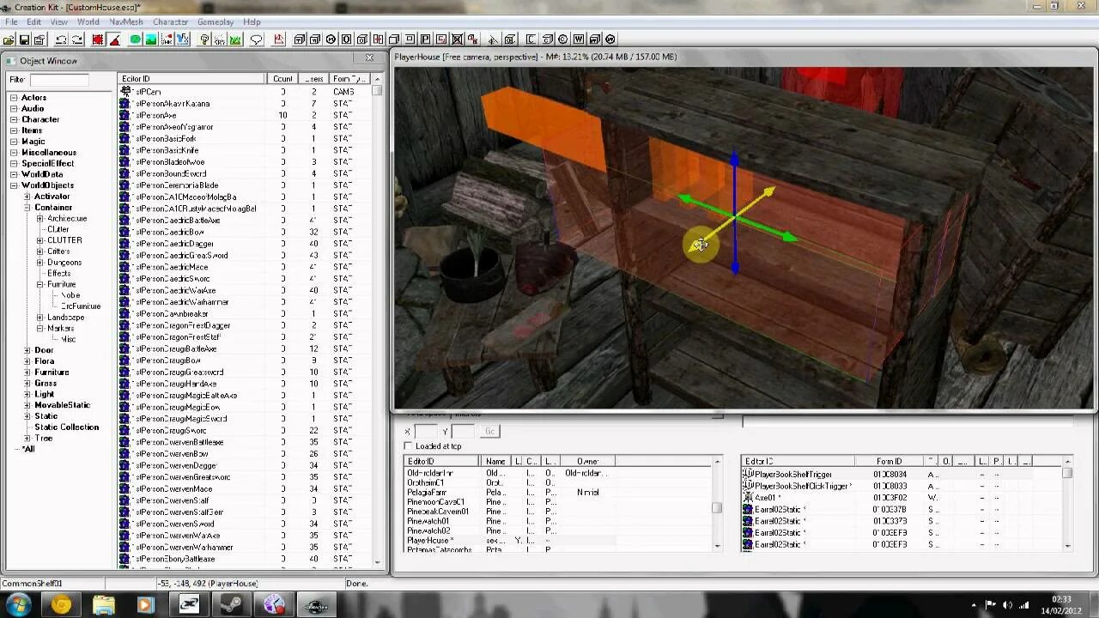Screen dimensions: 1099x618
Task: Click the Redo arrow toolbar icon
Action: click(77, 39)
